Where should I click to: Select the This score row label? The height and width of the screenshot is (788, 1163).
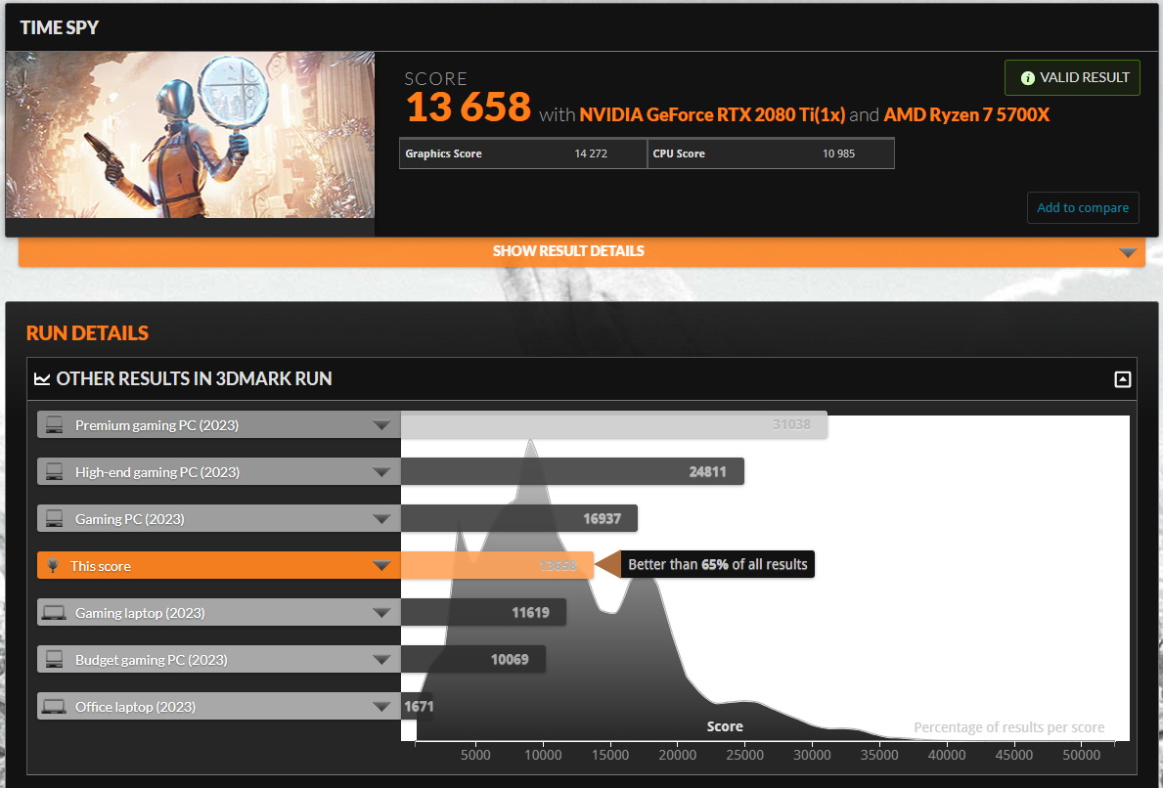coord(100,566)
